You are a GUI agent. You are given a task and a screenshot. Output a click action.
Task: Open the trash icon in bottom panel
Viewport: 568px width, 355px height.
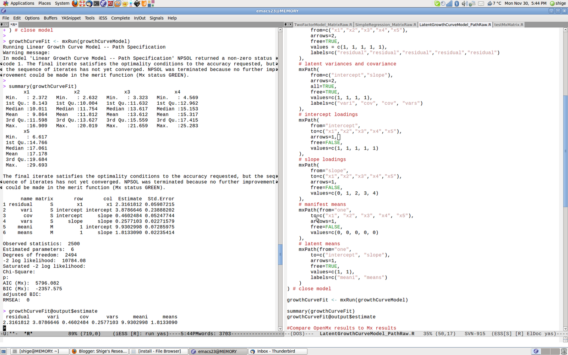click(x=564, y=351)
